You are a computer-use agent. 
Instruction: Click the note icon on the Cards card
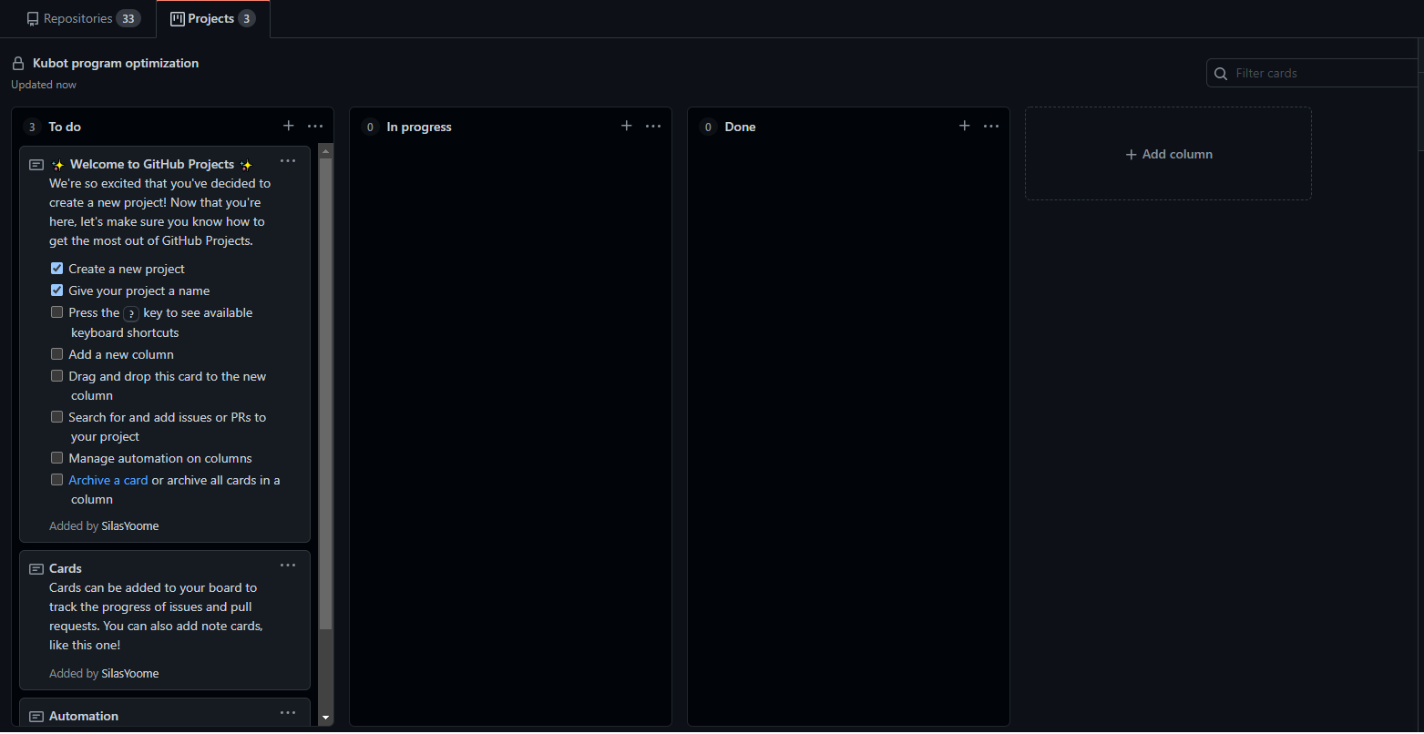click(x=36, y=569)
